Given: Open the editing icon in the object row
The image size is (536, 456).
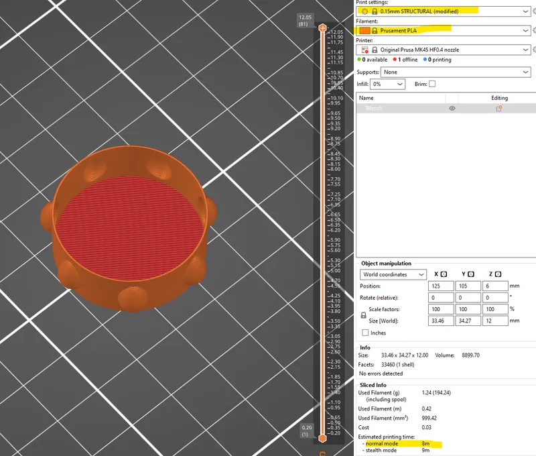Looking at the screenshot, I should point(499,109).
